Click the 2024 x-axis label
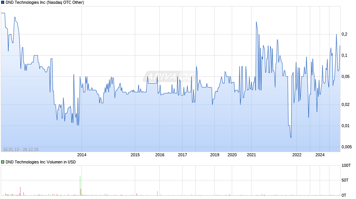This screenshot has height=199, width=356. click(x=320, y=155)
